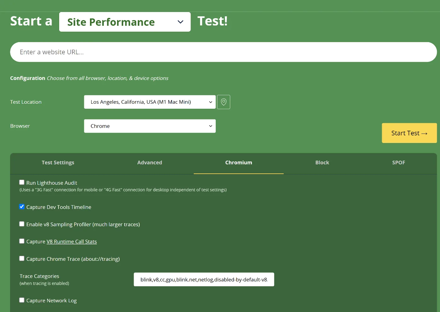Click the Trace Categories text field
This screenshot has height=312, width=440.
tap(204, 279)
